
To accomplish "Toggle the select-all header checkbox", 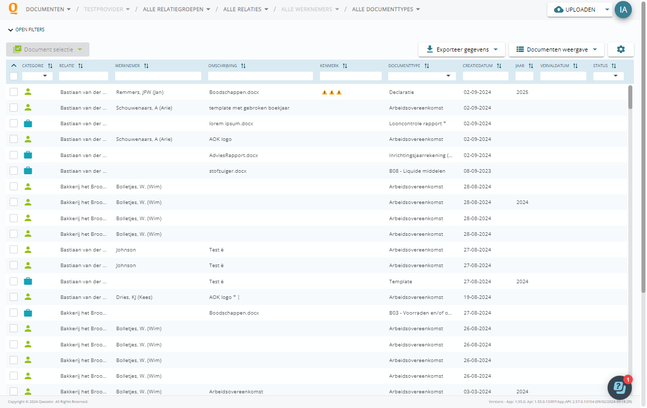I will [14, 76].
